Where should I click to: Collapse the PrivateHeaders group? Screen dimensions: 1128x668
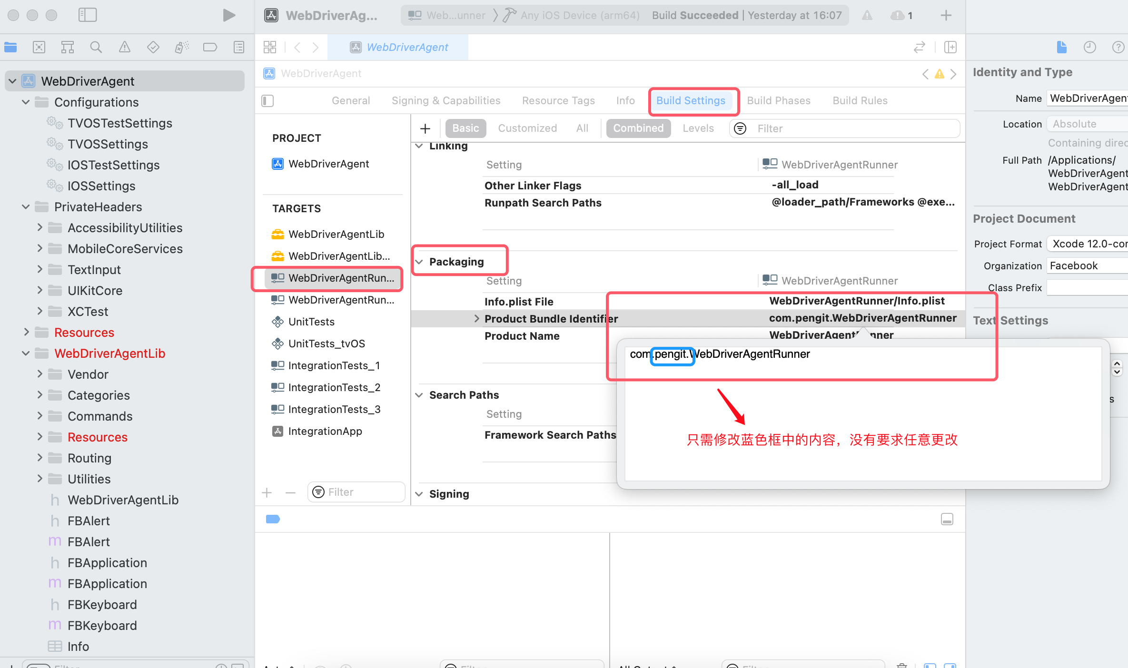click(26, 207)
